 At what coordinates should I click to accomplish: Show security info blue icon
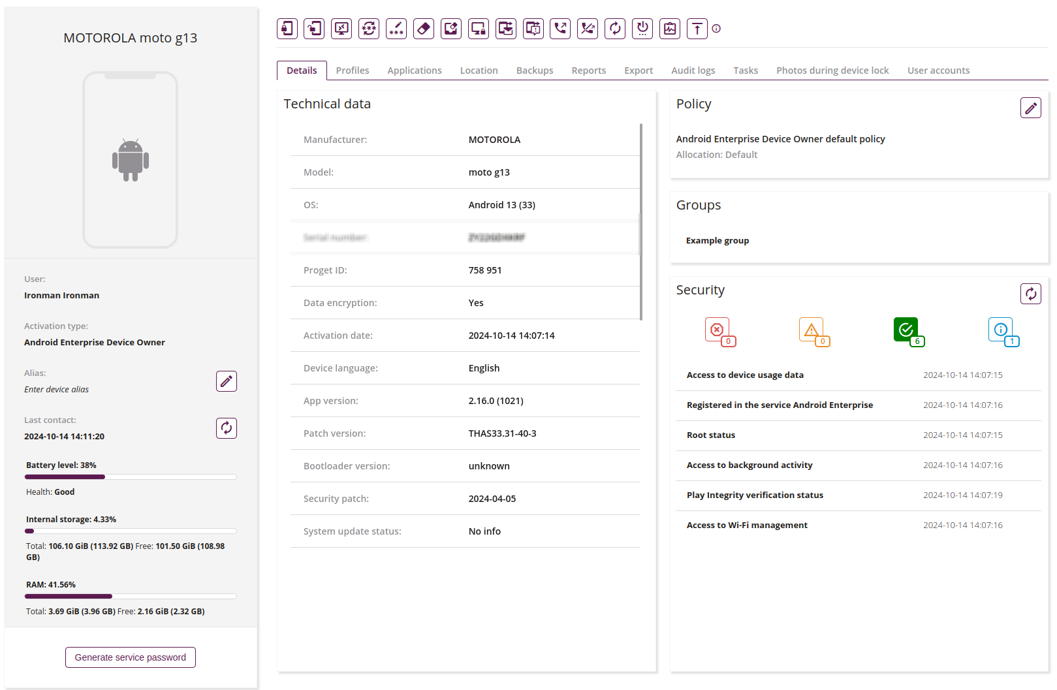(x=1003, y=332)
